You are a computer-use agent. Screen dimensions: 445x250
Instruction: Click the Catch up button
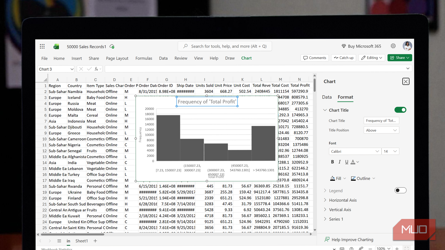pyautogui.click(x=343, y=57)
